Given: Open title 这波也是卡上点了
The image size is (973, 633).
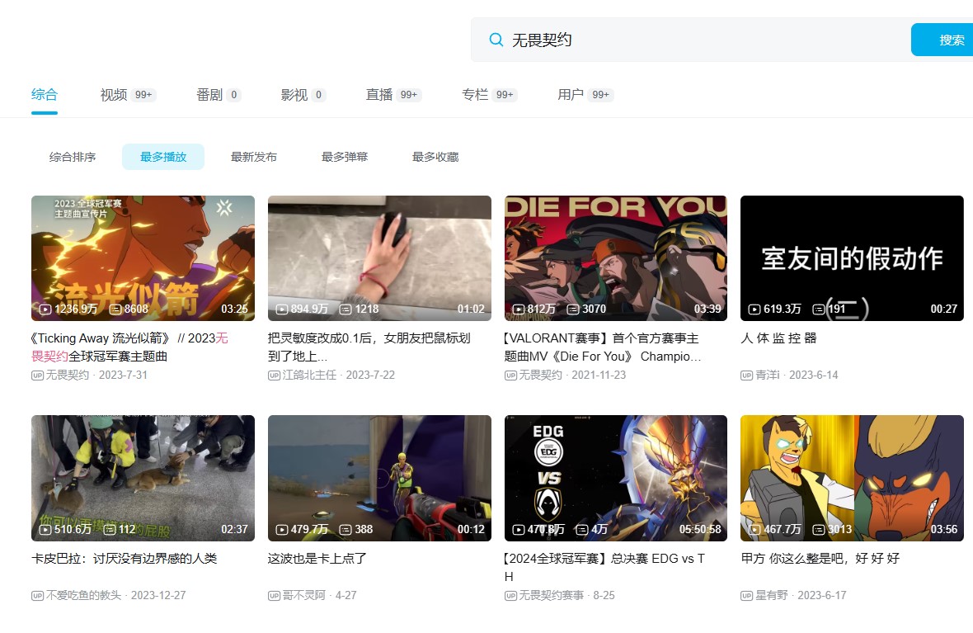Looking at the screenshot, I should coord(317,559).
